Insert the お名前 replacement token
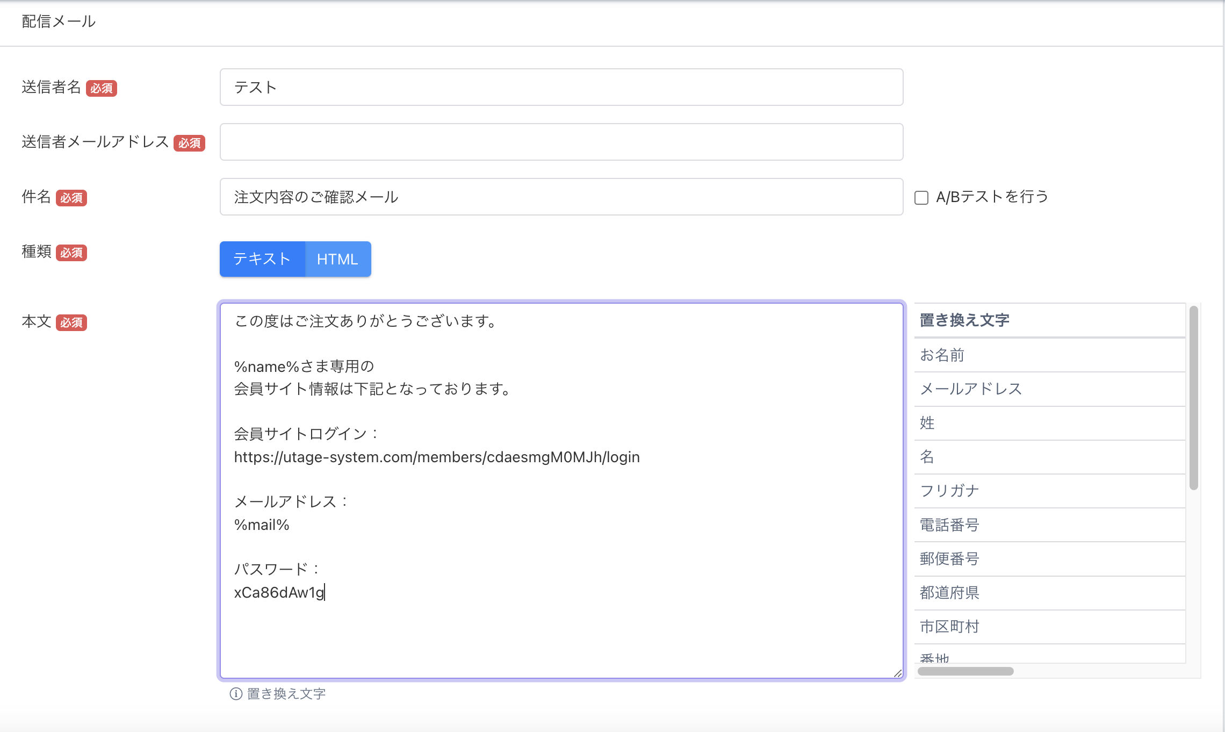 pyautogui.click(x=942, y=355)
